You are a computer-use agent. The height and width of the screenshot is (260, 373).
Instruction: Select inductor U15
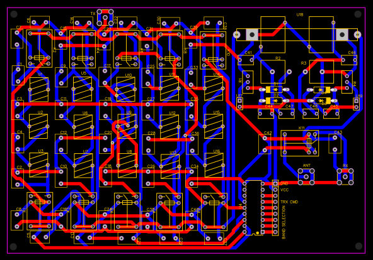coord(214,126)
